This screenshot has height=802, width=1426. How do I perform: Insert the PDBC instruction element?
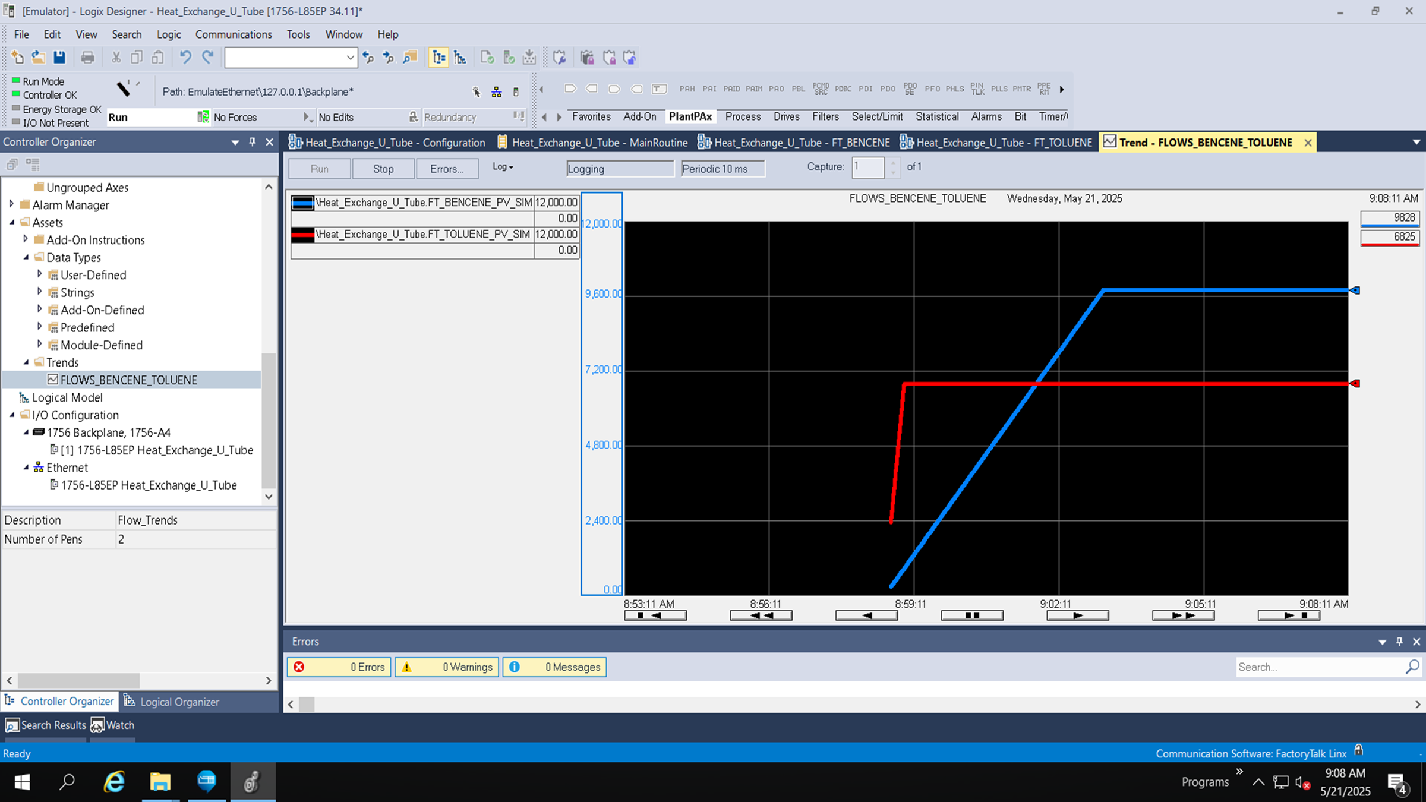point(843,89)
